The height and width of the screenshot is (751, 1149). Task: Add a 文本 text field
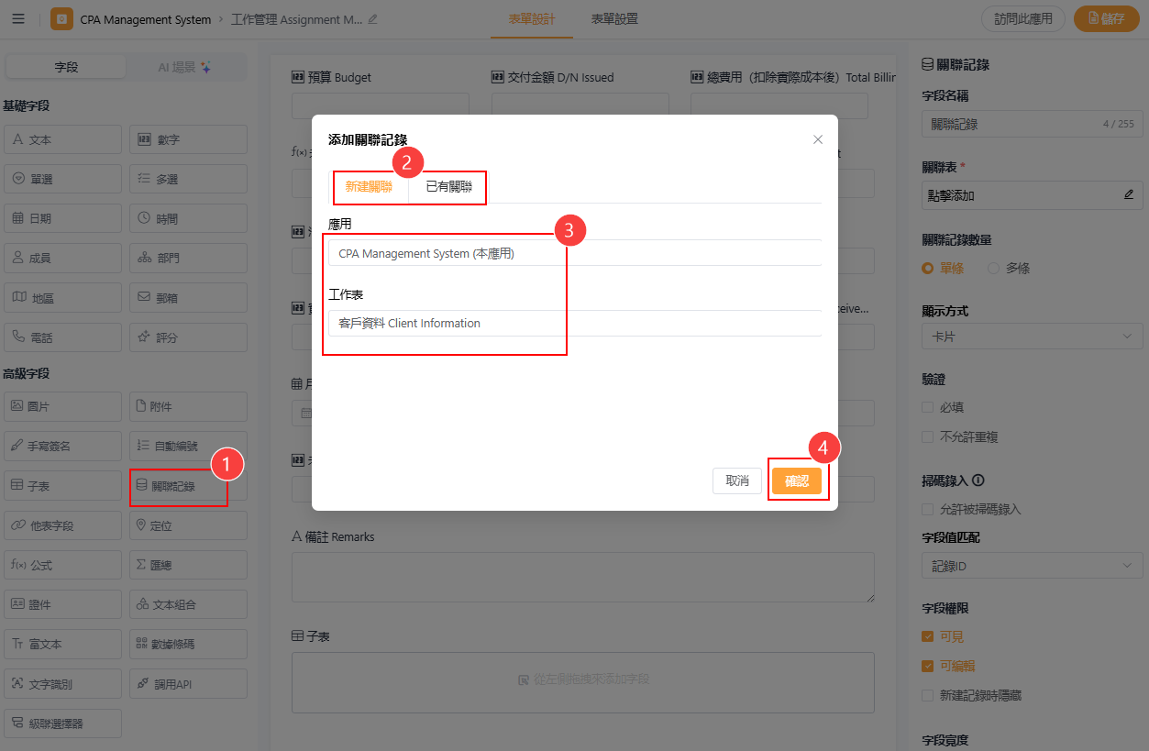[63, 139]
